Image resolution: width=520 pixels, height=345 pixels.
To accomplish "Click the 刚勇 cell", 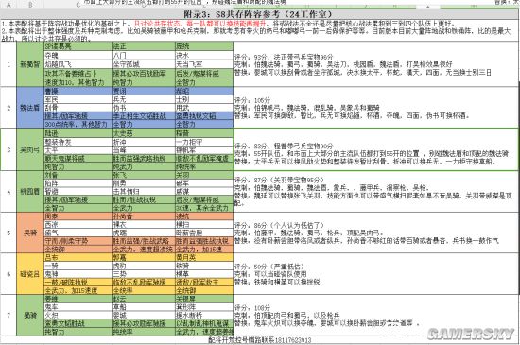I will pos(144,183).
